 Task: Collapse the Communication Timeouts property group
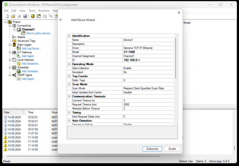69,96
